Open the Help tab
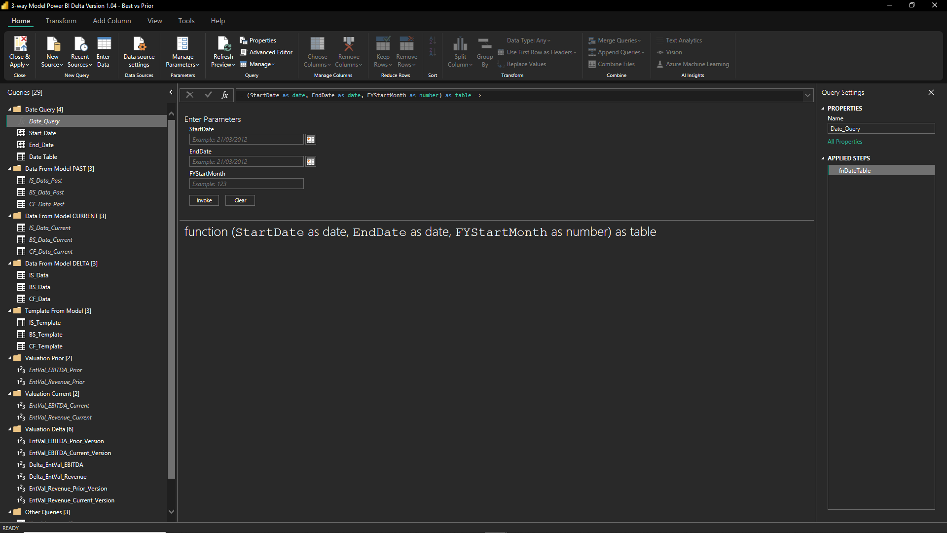Screen dimensions: 947x533 (x=218, y=21)
